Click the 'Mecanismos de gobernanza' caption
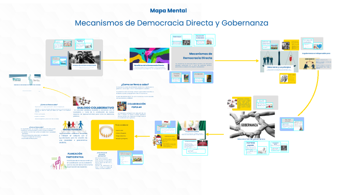The height and width of the screenshot is (195, 347). pos(251,139)
